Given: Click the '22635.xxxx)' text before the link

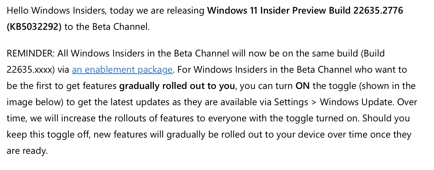Looking at the screenshot, I should tap(31, 70).
